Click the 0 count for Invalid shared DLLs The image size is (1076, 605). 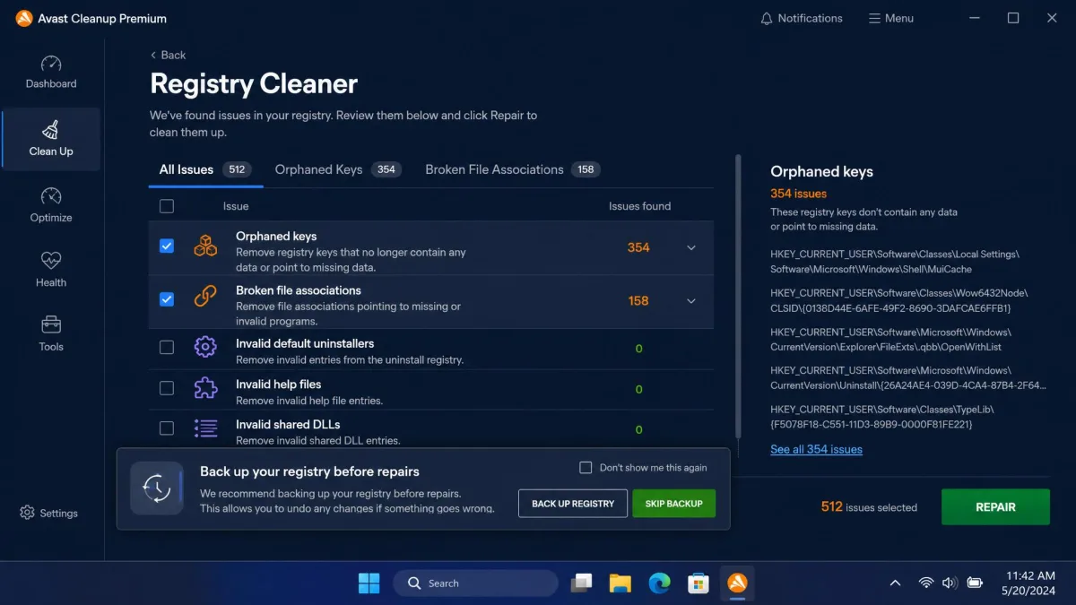[638, 429]
